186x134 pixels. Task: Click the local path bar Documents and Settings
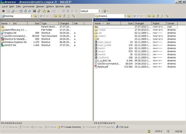(x=46, y=20)
